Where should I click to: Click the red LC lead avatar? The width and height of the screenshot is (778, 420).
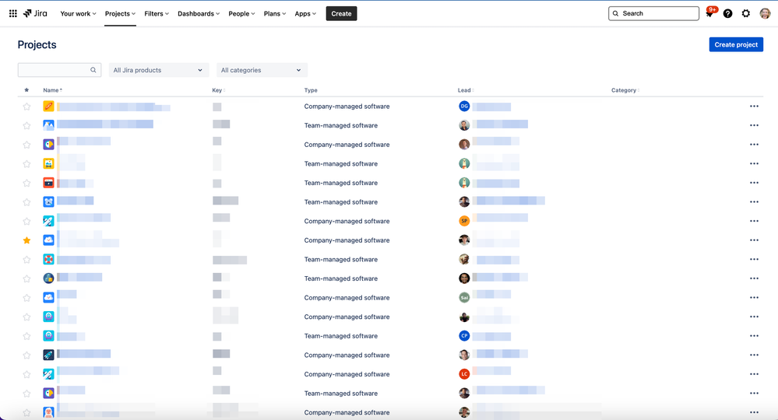464,374
